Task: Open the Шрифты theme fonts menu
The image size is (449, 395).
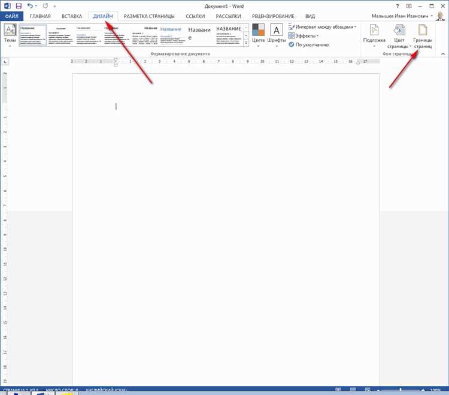Action: (x=277, y=36)
